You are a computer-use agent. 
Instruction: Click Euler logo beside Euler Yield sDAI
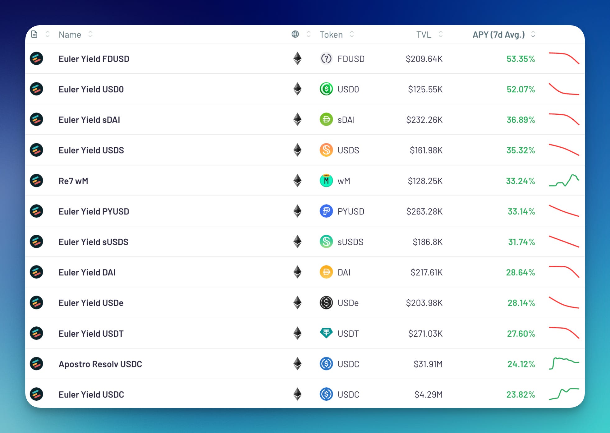pos(36,119)
